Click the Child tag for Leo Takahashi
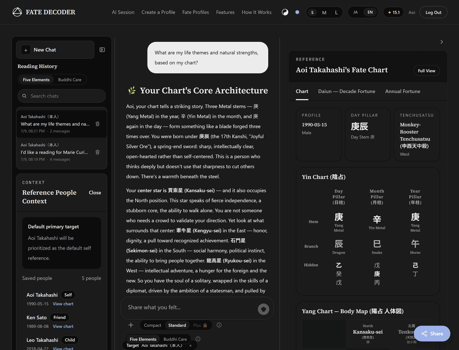The image size is (459, 350). [x=70, y=340]
